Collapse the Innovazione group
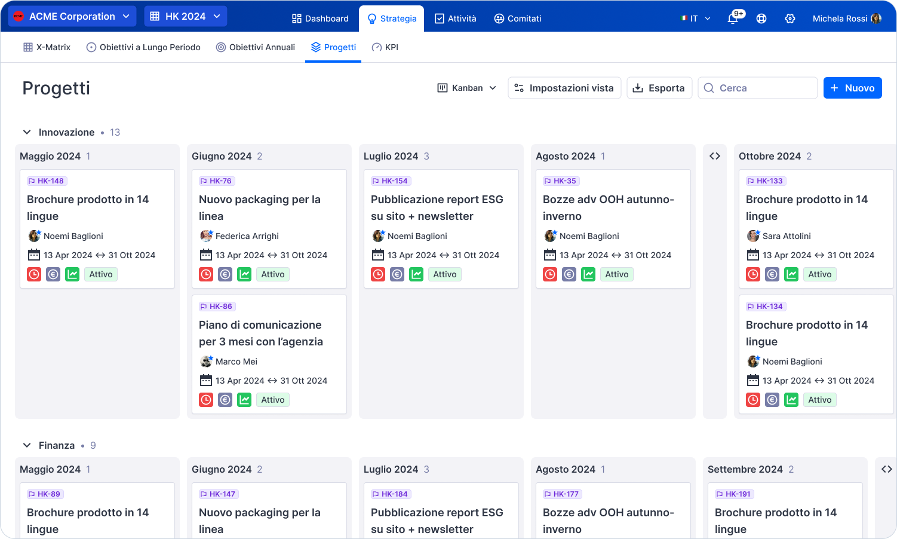897x539 pixels. click(27, 132)
